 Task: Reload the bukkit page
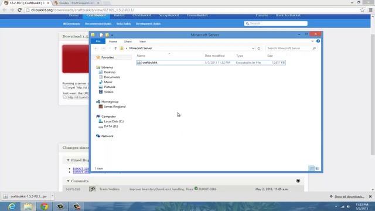pos(19,10)
